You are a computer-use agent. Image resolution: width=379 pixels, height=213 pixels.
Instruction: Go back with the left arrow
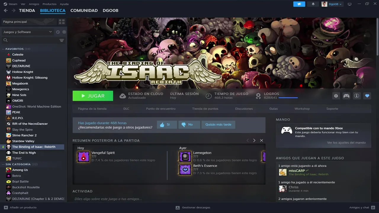[6, 10]
